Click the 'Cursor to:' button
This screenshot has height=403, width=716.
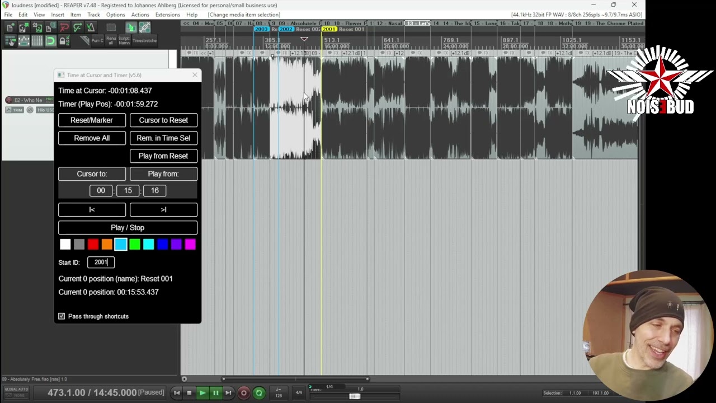(92, 174)
